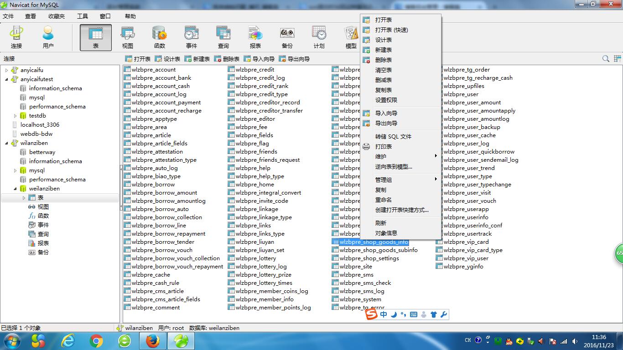Screen dimensions: 623x350
Task: Open 函数 (Function) from main toolbar
Action: coord(160,37)
